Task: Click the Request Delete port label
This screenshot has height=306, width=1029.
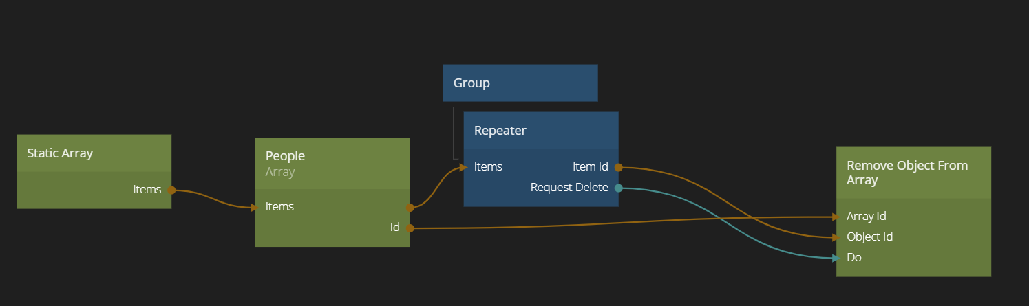Action: [x=569, y=188]
